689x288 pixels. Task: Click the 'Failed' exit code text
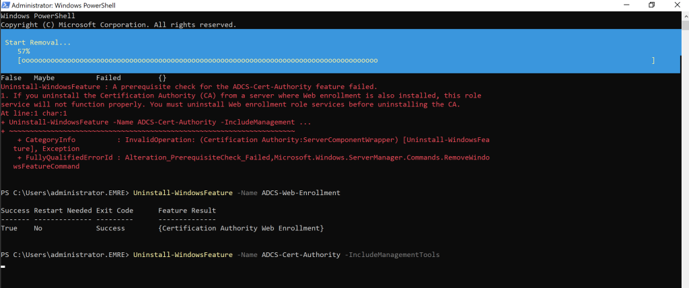pyautogui.click(x=108, y=78)
